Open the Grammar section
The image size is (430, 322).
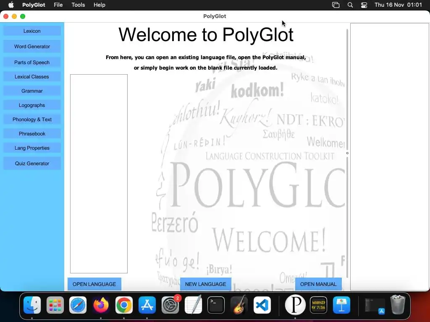point(32,91)
